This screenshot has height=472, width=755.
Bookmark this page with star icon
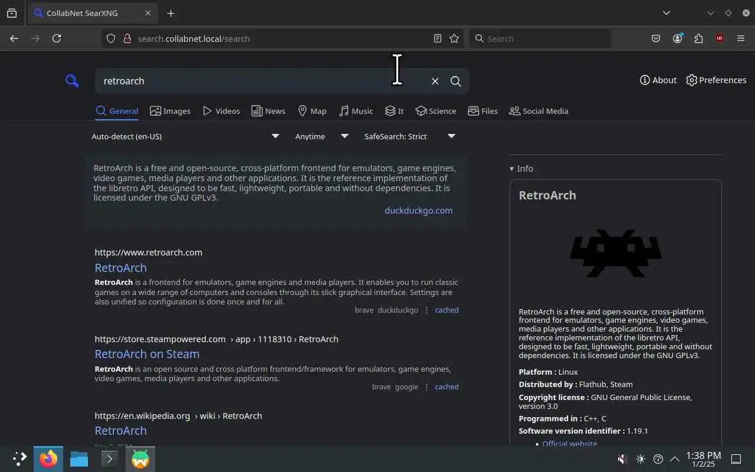tap(454, 38)
